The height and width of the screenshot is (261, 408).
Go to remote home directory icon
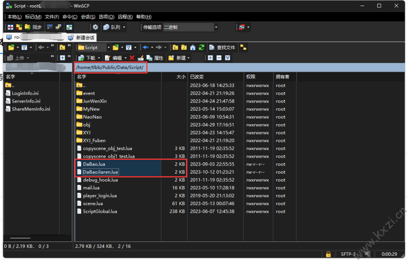pyautogui.click(x=192, y=47)
